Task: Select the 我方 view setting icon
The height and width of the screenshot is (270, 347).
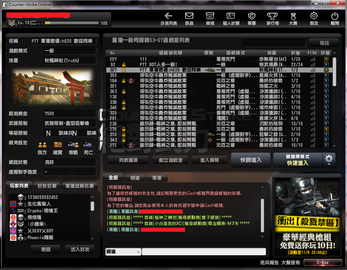Action: coord(42,145)
